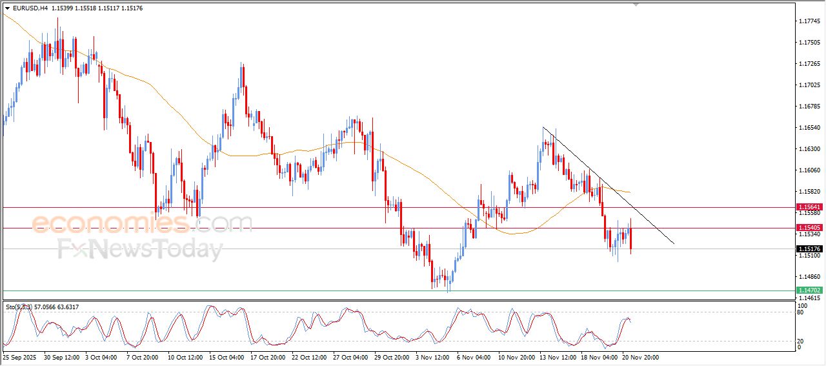
Task: Click the 1.16300 value on price axis
Action: coord(809,149)
